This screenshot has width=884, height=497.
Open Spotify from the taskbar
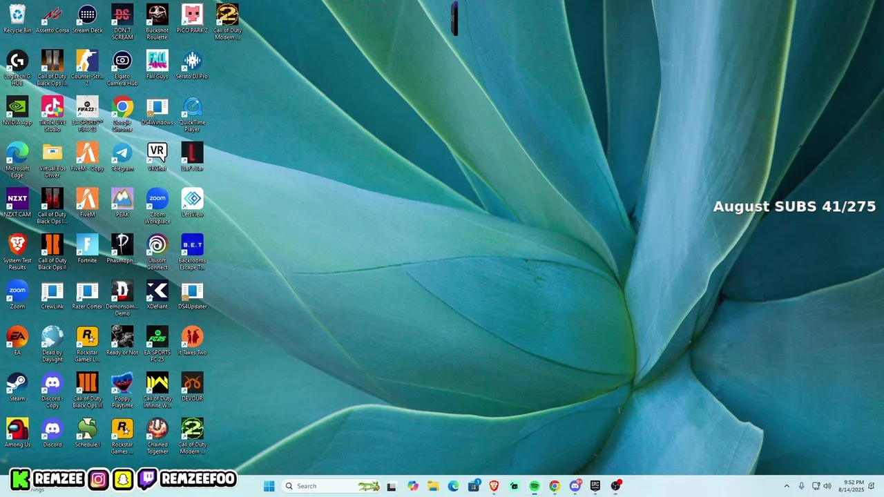(x=534, y=486)
